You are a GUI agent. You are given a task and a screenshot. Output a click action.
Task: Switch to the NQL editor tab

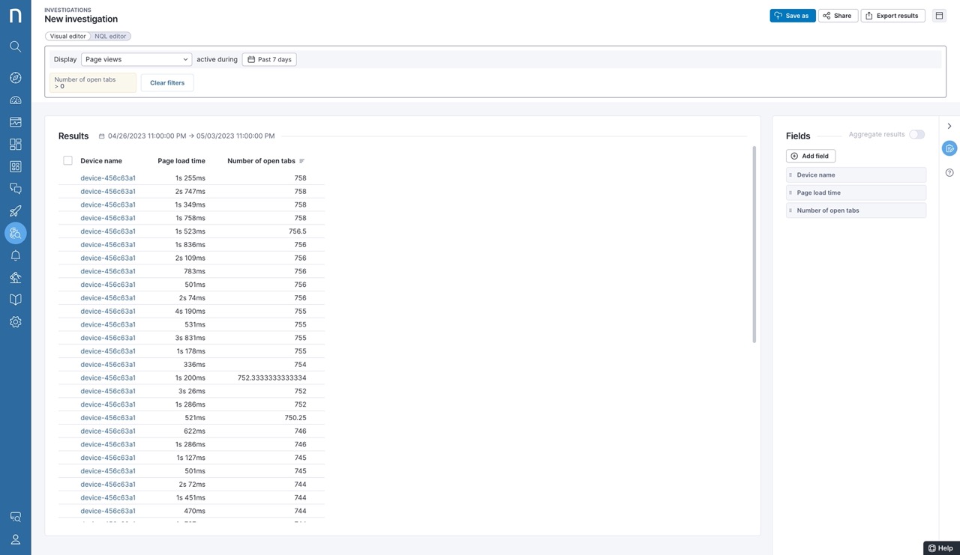click(x=110, y=36)
